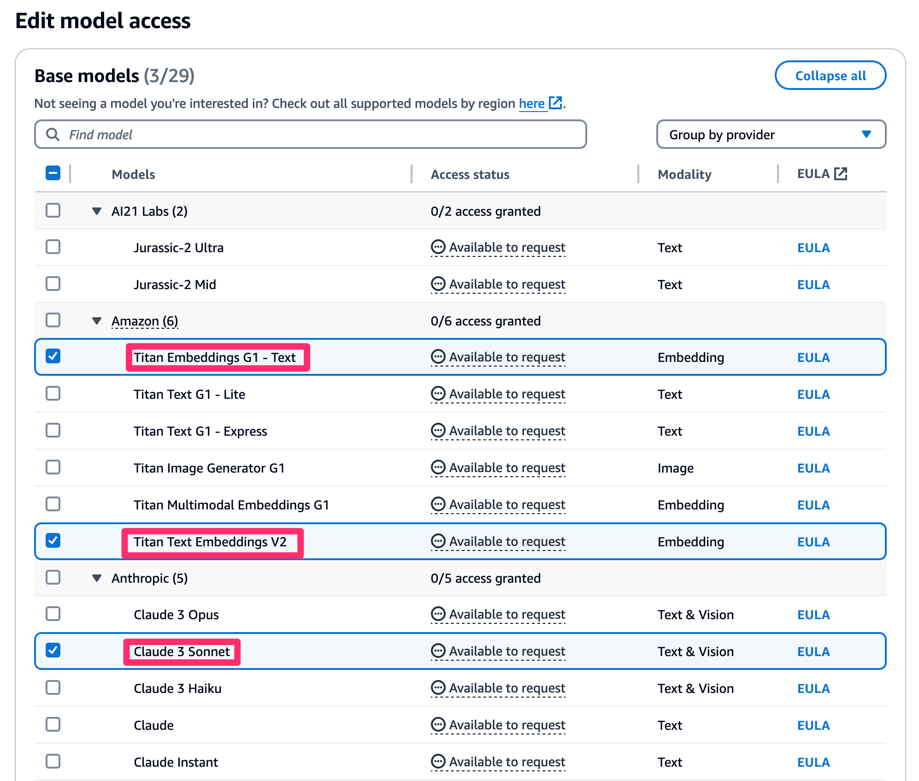Screen dimensions: 919x781
Task: Uncheck the Titan Embeddings G1 - Text checkbox
Action: (x=53, y=356)
